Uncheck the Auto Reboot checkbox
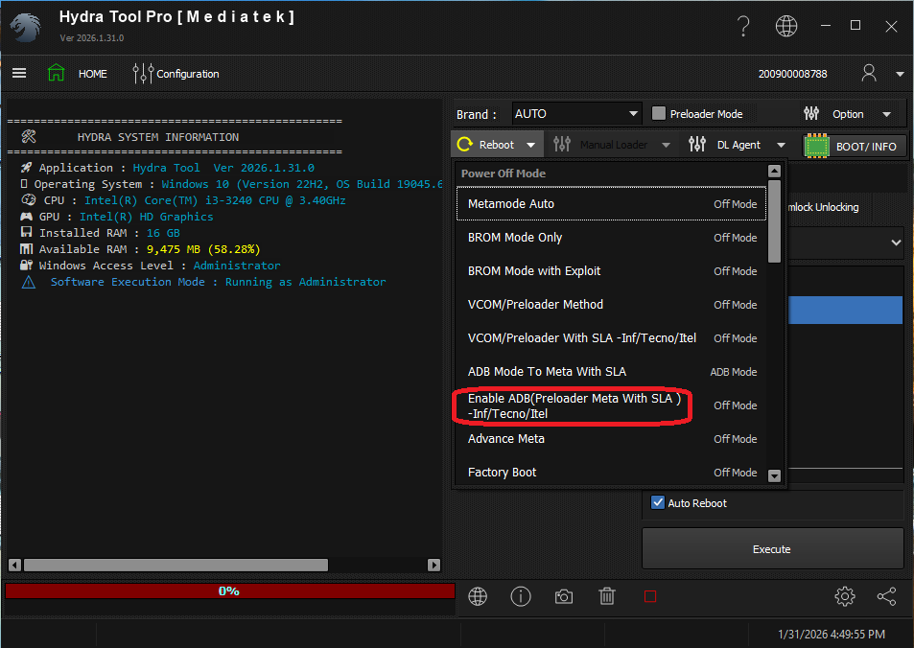Image resolution: width=914 pixels, height=648 pixels. (x=658, y=502)
